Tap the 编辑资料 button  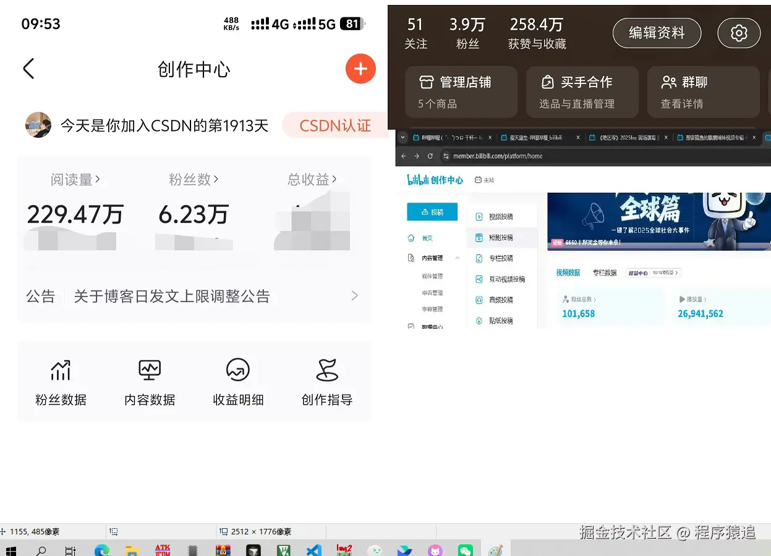657,33
